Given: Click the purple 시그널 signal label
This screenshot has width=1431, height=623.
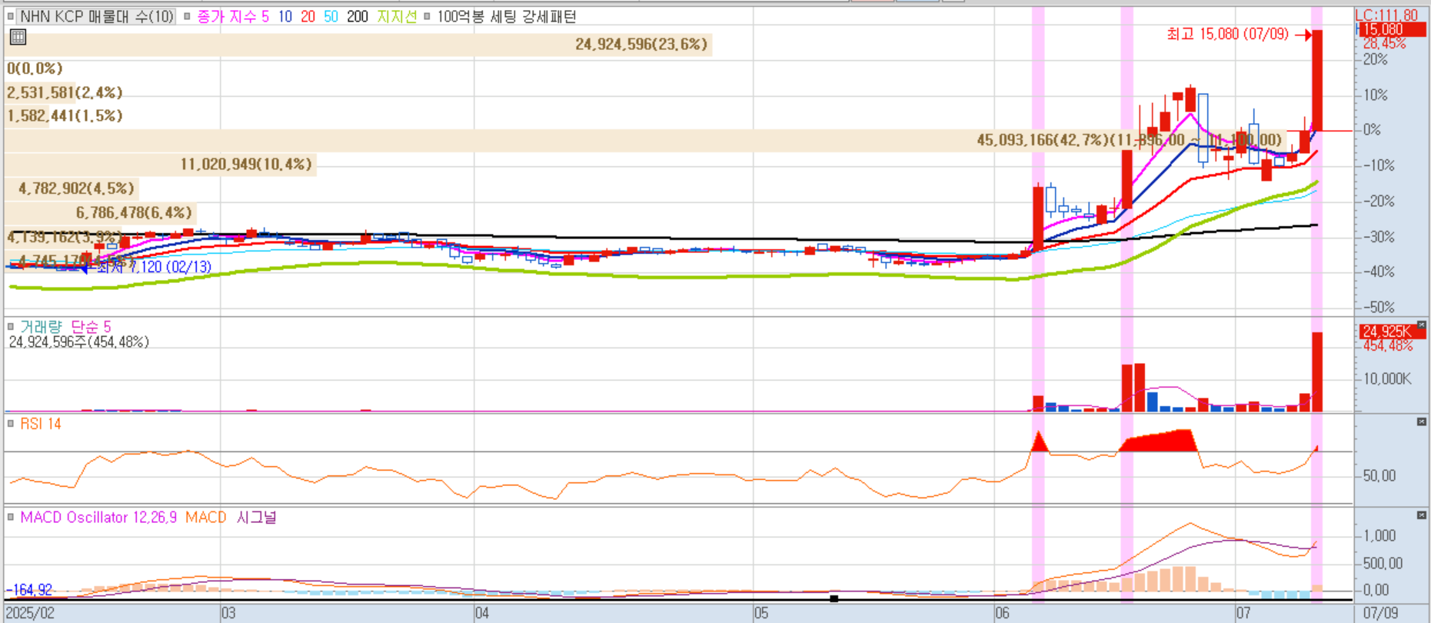Looking at the screenshot, I should pyautogui.click(x=256, y=518).
